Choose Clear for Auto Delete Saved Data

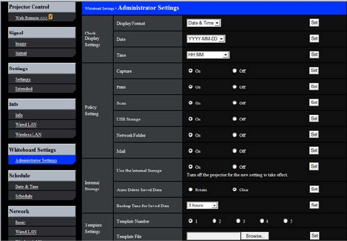(235, 190)
